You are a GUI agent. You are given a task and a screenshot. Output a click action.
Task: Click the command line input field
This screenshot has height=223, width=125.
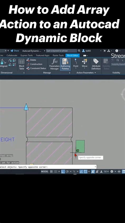pyautogui.click(x=48, y=167)
